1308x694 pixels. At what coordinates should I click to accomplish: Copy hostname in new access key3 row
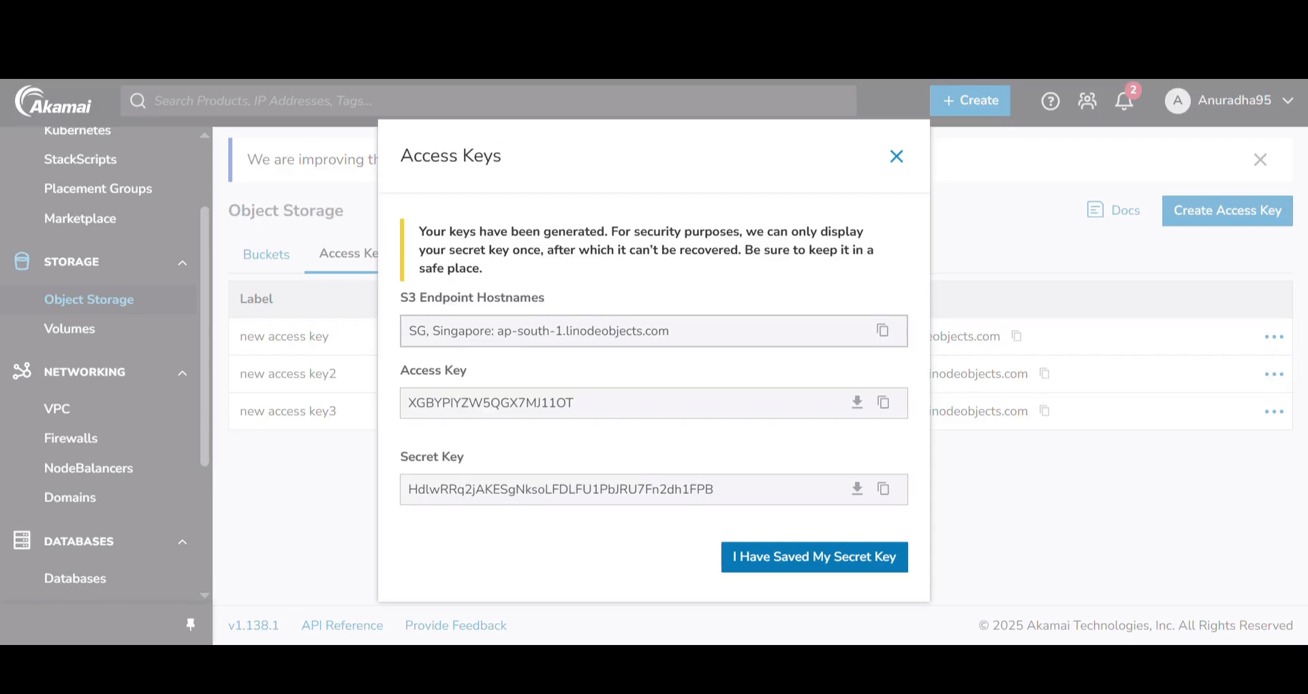1044,410
